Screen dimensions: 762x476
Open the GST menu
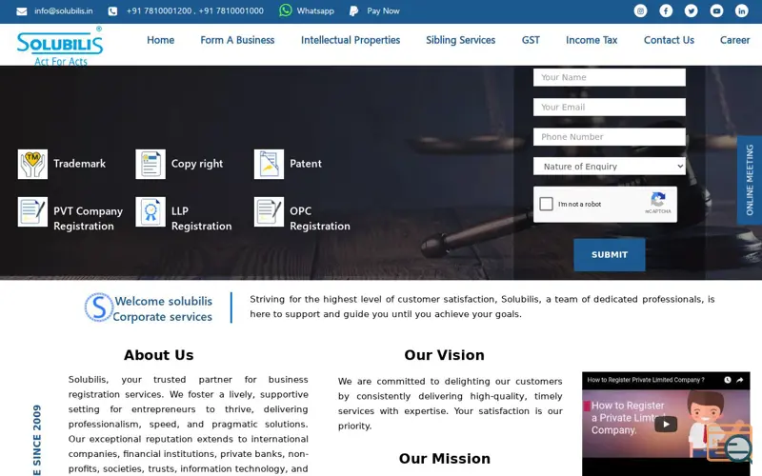click(531, 40)
